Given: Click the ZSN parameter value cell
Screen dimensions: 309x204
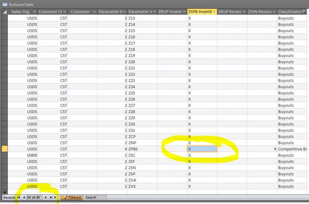Looking at the screenshot, I should (142, 168).
